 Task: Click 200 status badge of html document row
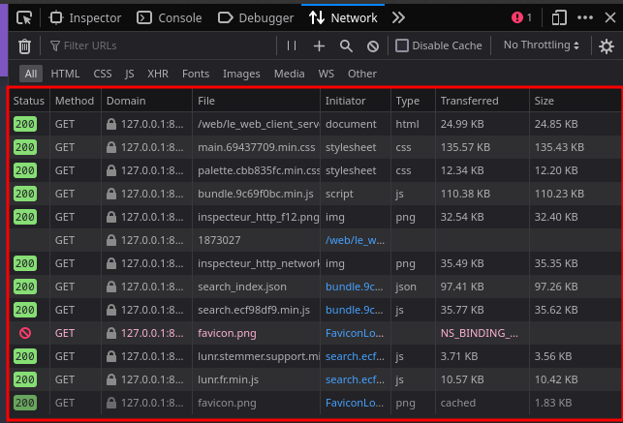pos(25,124)
